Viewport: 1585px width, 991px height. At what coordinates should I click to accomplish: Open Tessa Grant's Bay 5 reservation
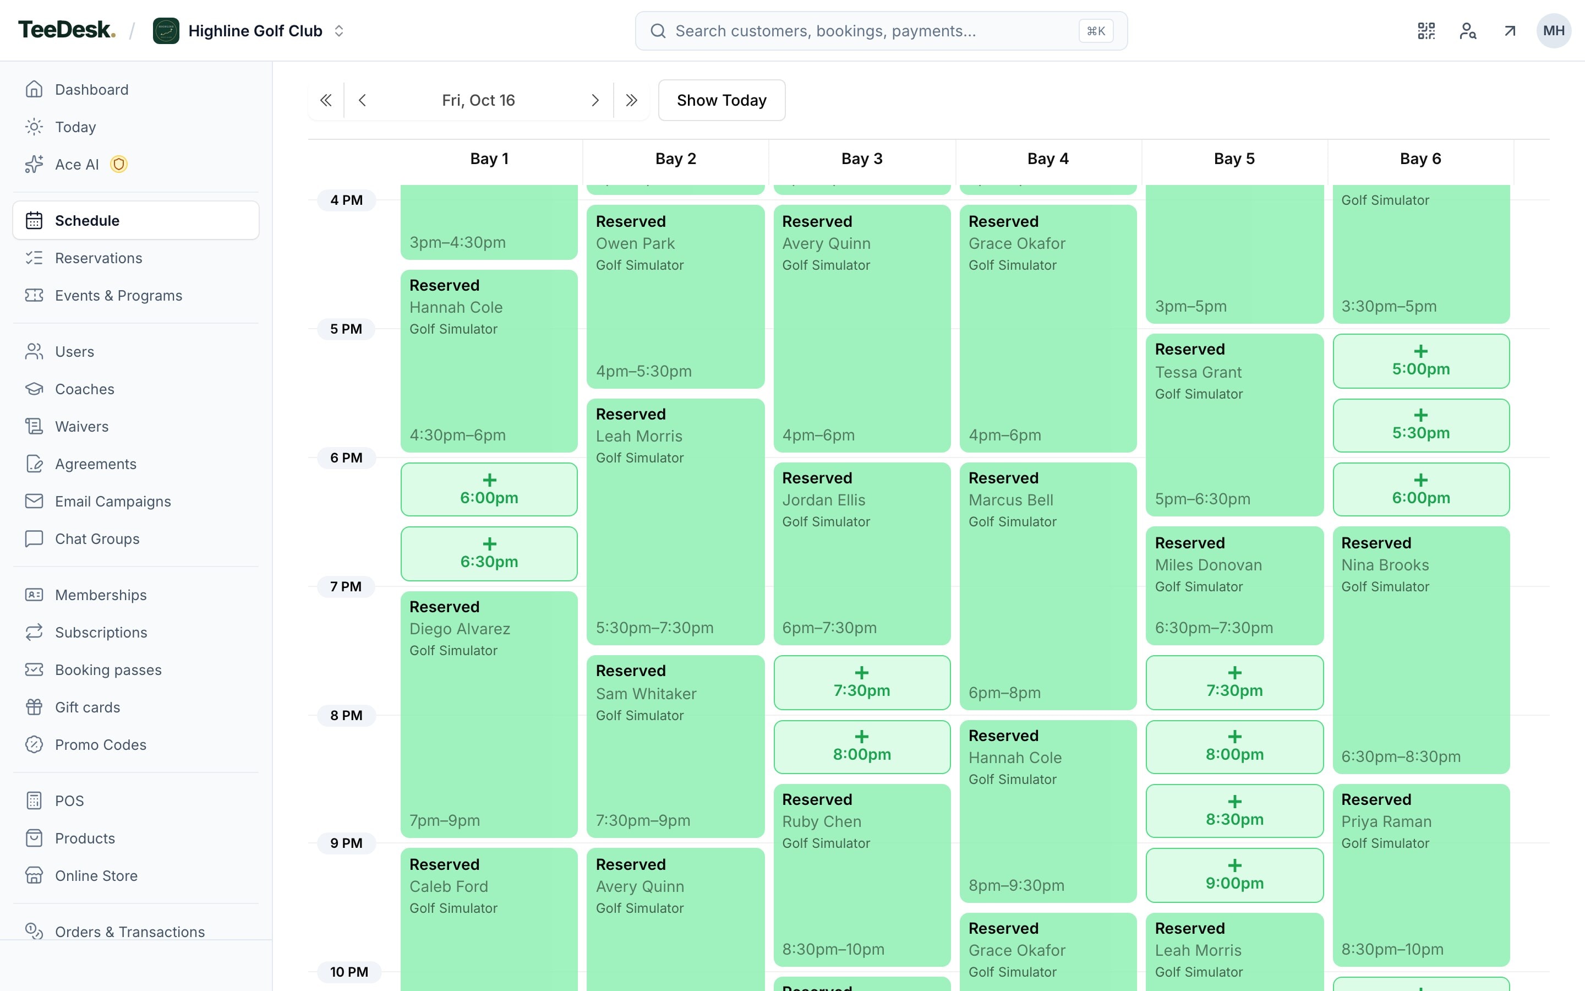[1234, 424]
